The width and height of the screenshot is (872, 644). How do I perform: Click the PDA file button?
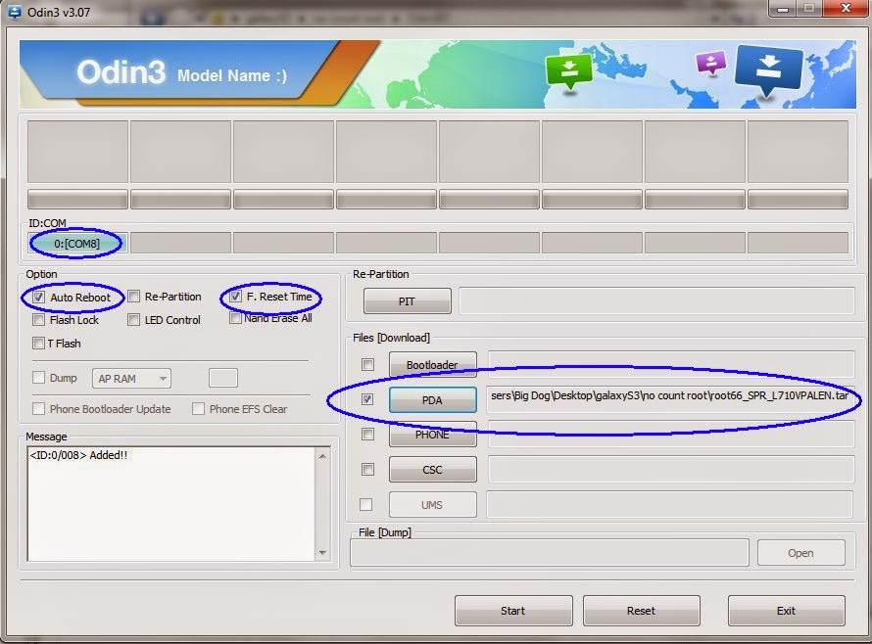click(433, 400)
